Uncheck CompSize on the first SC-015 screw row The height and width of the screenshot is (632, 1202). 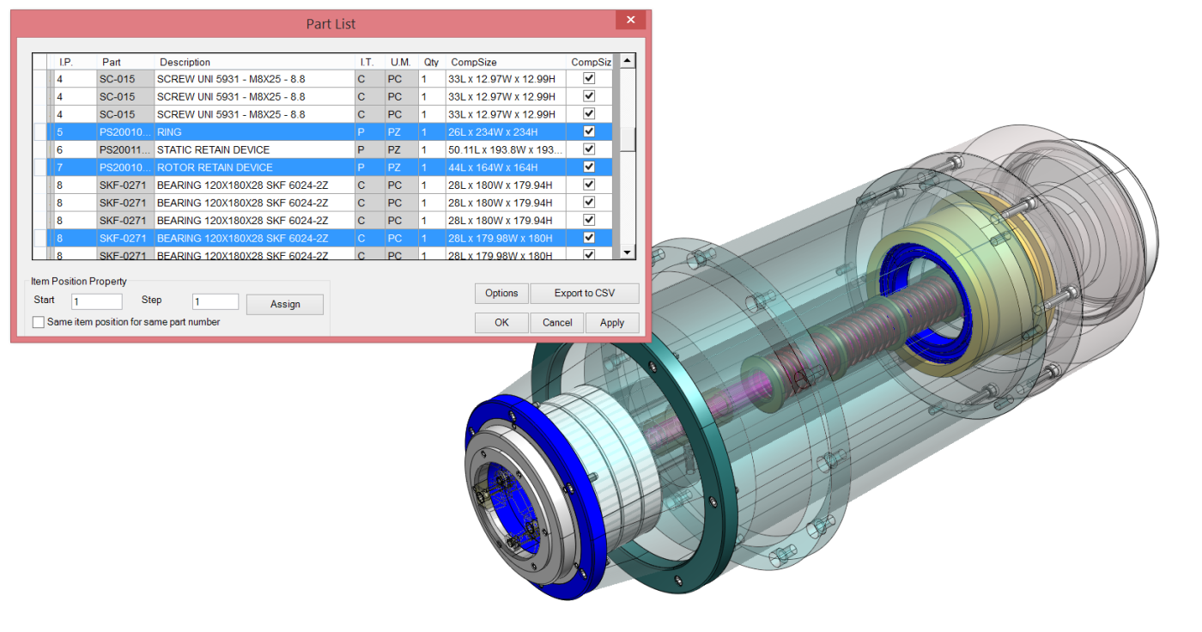click(589, 78)
